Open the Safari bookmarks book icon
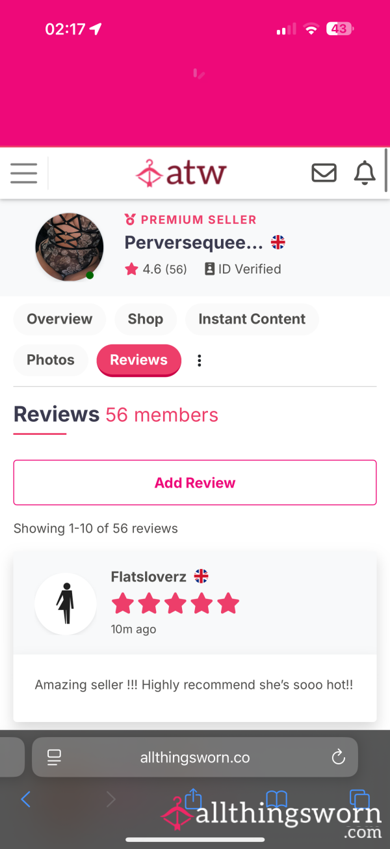This screenshot has width=390, height=849. pyautogui.click(x=277, y=799)
